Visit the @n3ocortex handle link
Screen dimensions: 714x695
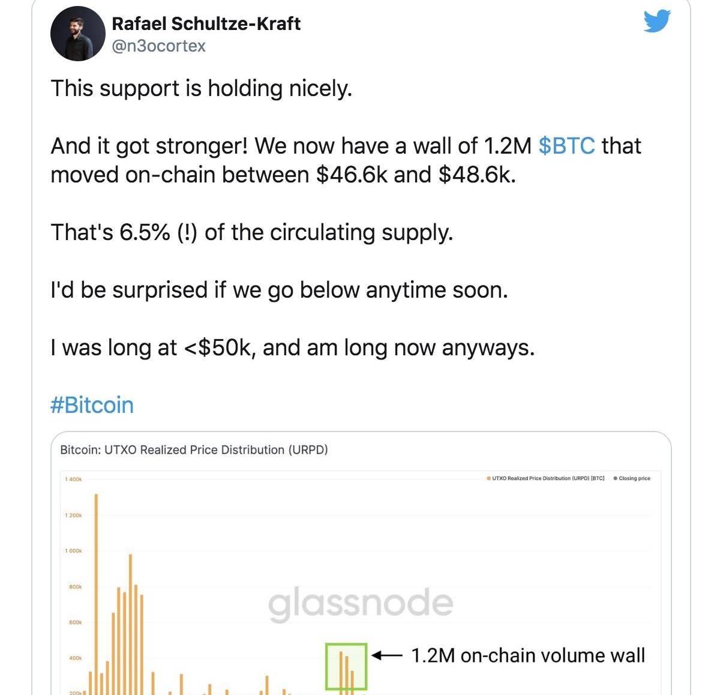[x=158, y=46]
